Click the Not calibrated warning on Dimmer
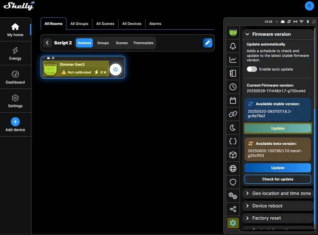Image resolution: width=318 pixels, height=235 pixels. click(x=76, y=72)
